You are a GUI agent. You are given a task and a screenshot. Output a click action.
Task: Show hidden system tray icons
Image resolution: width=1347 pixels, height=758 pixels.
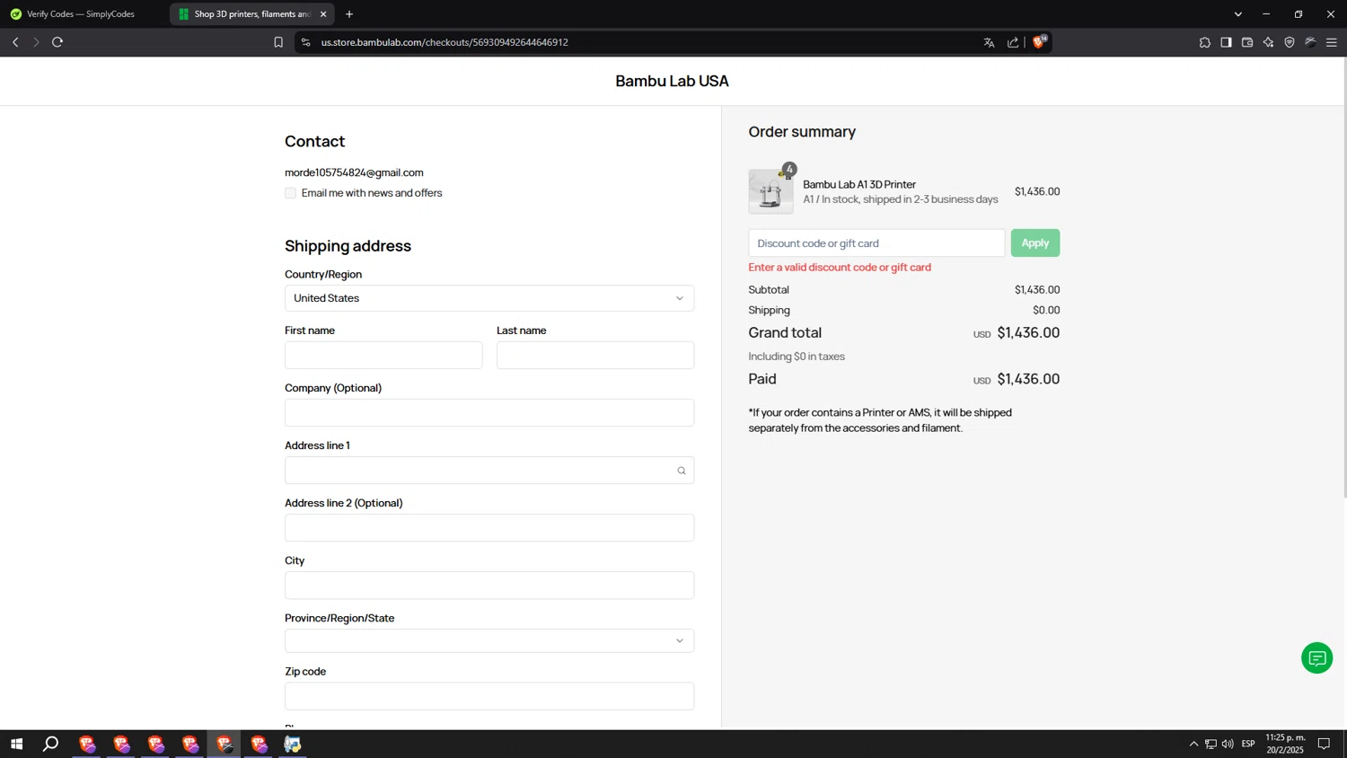1193,744
